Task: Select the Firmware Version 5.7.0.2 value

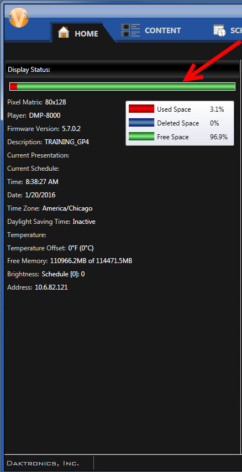Action: coord(71,129)
